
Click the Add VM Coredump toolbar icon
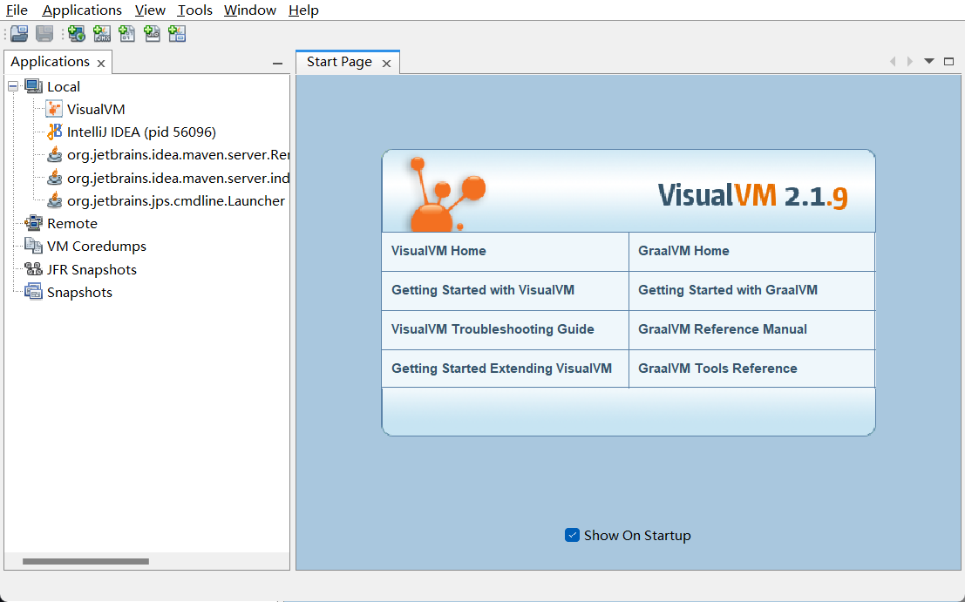(x=127, y=34)
